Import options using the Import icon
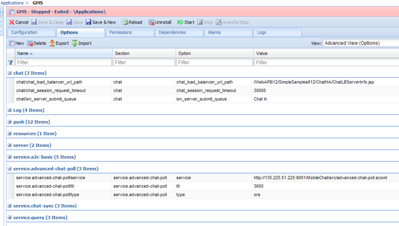Screen dimensions: 399x226 coord(75,43)
